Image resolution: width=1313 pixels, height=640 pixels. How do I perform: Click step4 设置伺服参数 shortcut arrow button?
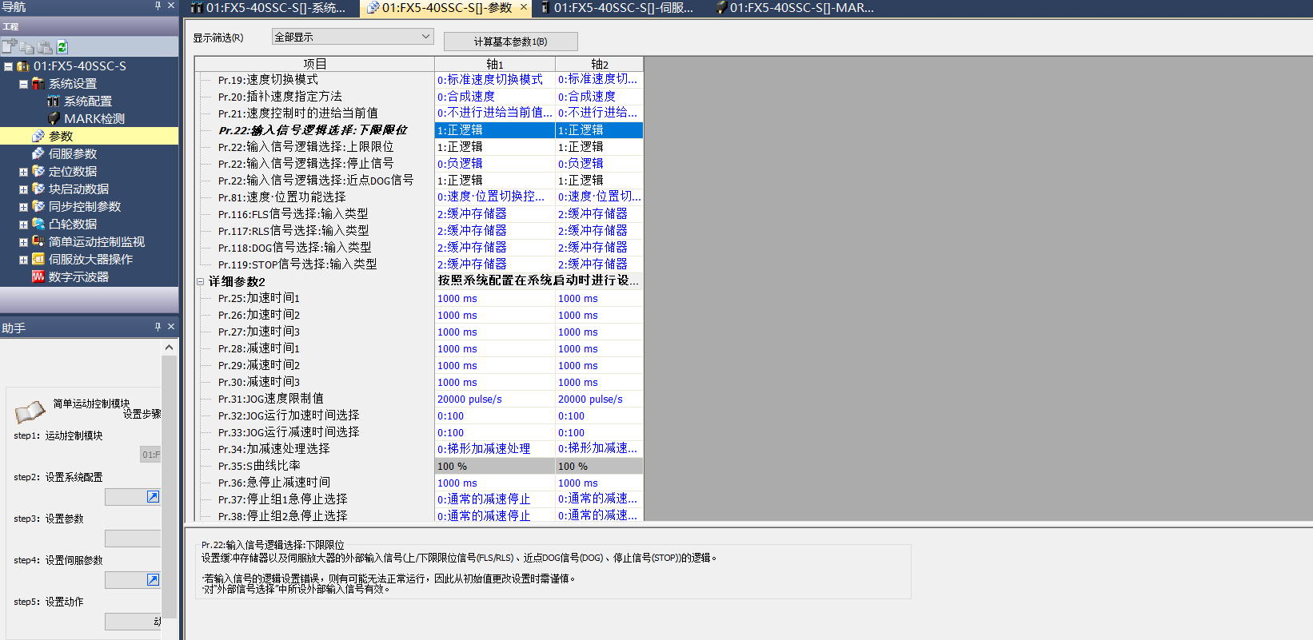pyautogui.click(x=153, y=580)
